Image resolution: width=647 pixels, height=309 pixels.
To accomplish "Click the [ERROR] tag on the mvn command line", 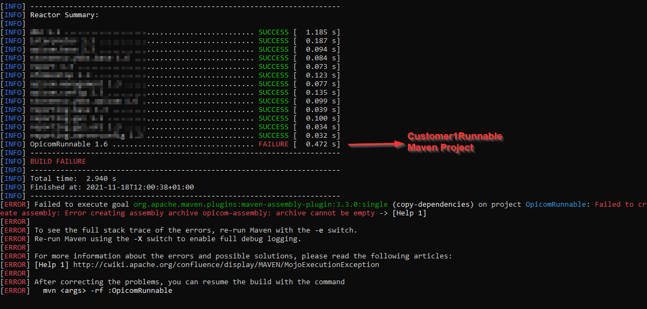I will point(15,291).
